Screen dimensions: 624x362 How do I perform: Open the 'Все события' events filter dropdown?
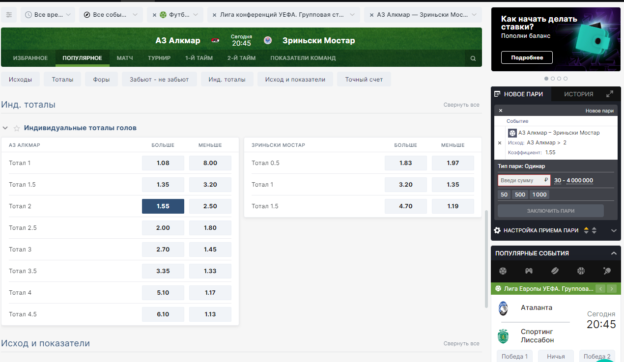111,15
